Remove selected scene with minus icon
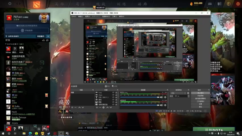The height and width of the screenshot is (136, 242). (75, 107)
